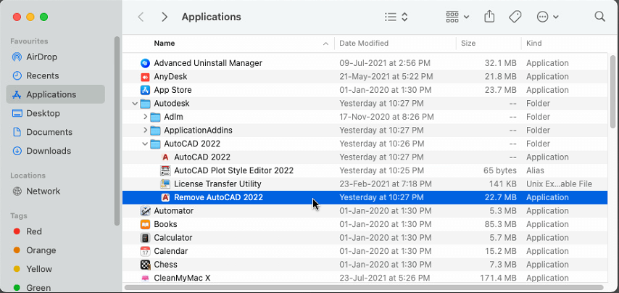
Task: Click the Tags icon in toolbar
Action: click(x=515, y=17)
